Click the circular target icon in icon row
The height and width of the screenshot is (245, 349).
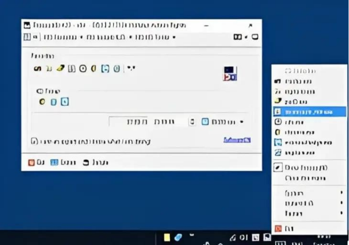pyautogui.click(x=83, y=69)
